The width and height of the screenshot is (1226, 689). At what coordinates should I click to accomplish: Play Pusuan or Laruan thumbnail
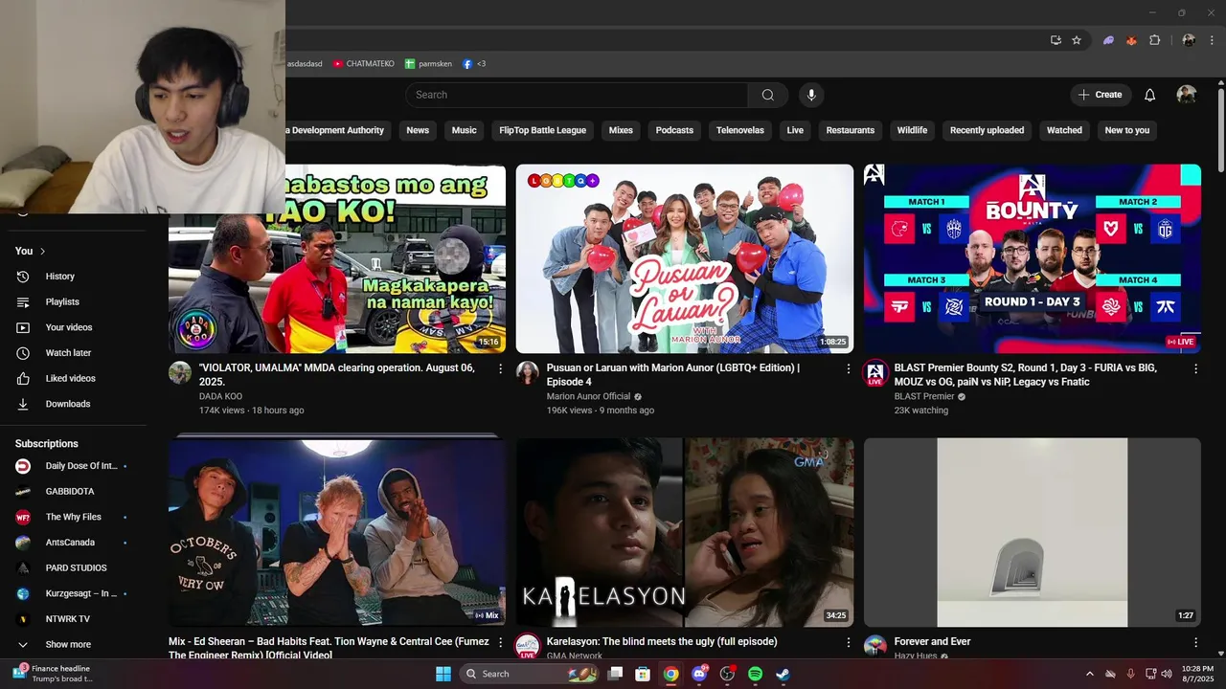click(x=685, y=258)
